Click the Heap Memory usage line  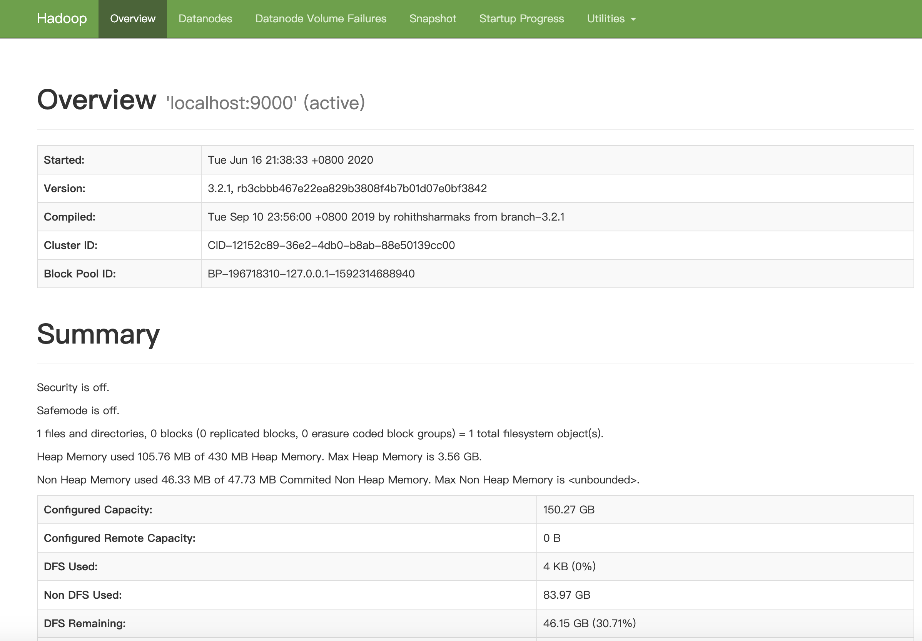pos(259,457)
